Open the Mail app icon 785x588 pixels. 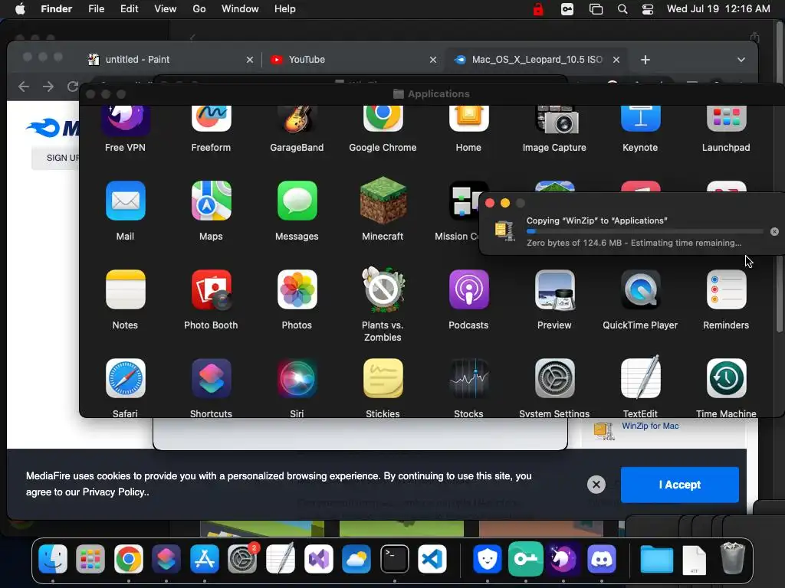(125, 201)
